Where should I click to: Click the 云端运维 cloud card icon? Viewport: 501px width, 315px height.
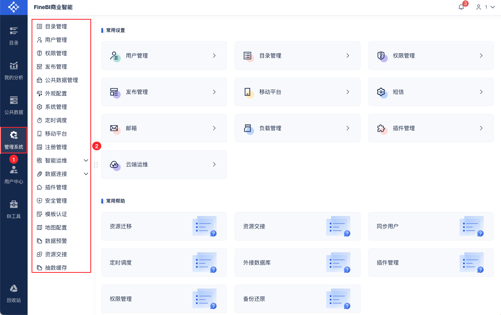click(x=115, y=165)
